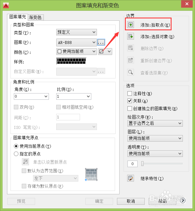Click the Add Select Objects (添加:选择对象) icon
Screen dimensions: 195x211
pos(131,36)
